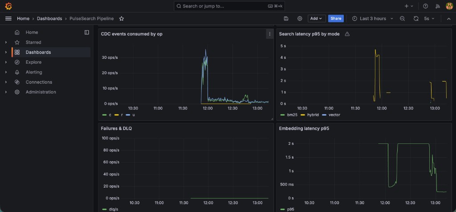
Task: Click PulseSearch Pipeline breadcrumb
Action: (x=92, y=19)
